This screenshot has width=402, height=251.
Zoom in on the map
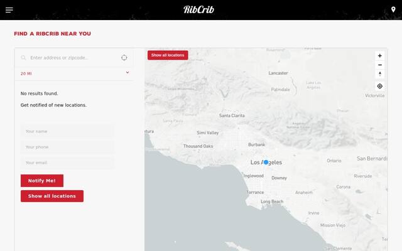(x=379, y=56)
